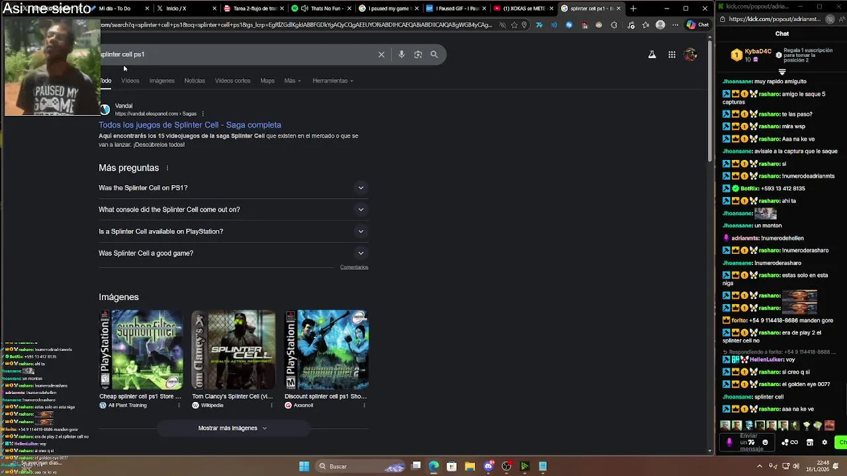Click Windows taskbar Buscar search box
The image size is (847, 476).
[x=359, y=466]
